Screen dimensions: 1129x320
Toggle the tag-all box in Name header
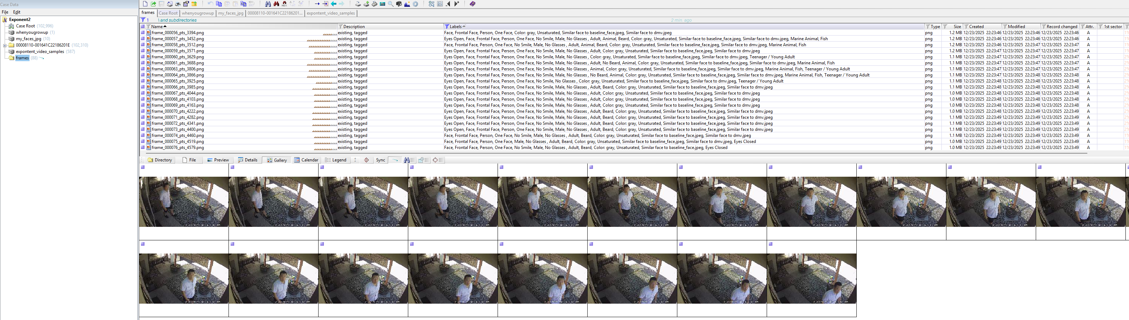[143, 27]
